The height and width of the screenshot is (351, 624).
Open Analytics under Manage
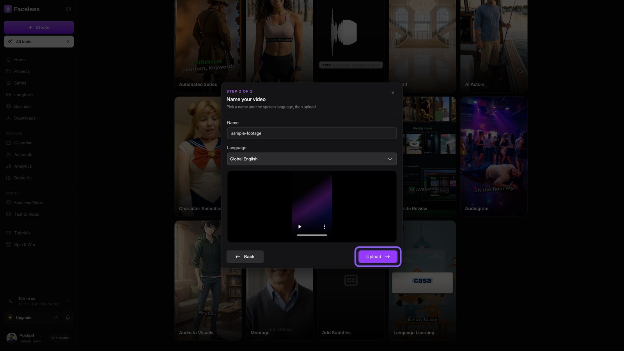[39, 166]
